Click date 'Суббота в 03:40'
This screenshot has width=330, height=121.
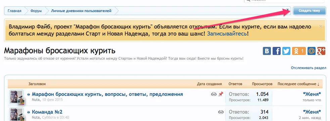tap(56, 117)
